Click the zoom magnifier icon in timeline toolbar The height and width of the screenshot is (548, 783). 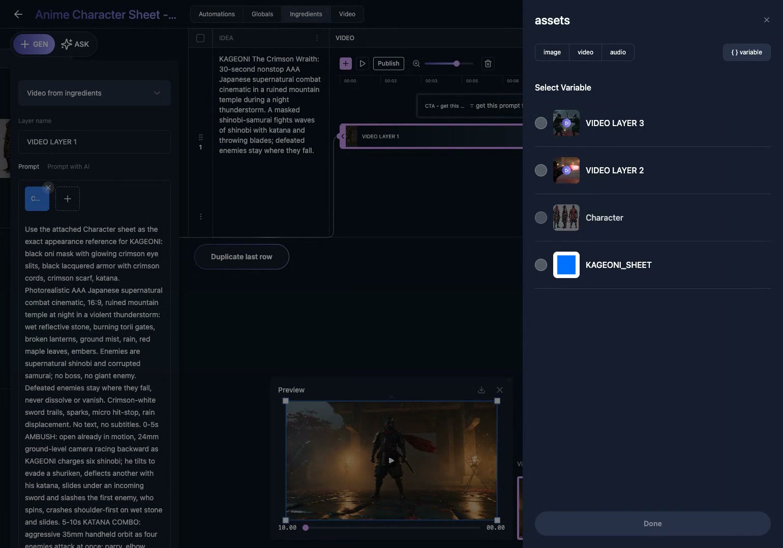[416, 64]
